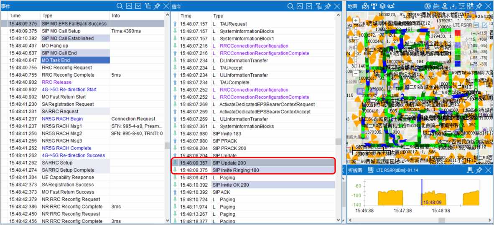This screenshot has width=494, height=225.
Task: Open the filter icon in the 信令 panel
Action: point(318,6)
